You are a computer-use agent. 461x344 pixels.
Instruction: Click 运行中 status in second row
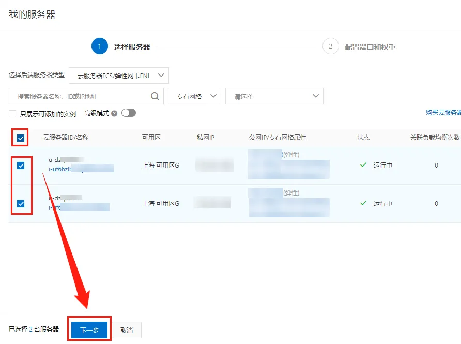[x=383, y=204]
